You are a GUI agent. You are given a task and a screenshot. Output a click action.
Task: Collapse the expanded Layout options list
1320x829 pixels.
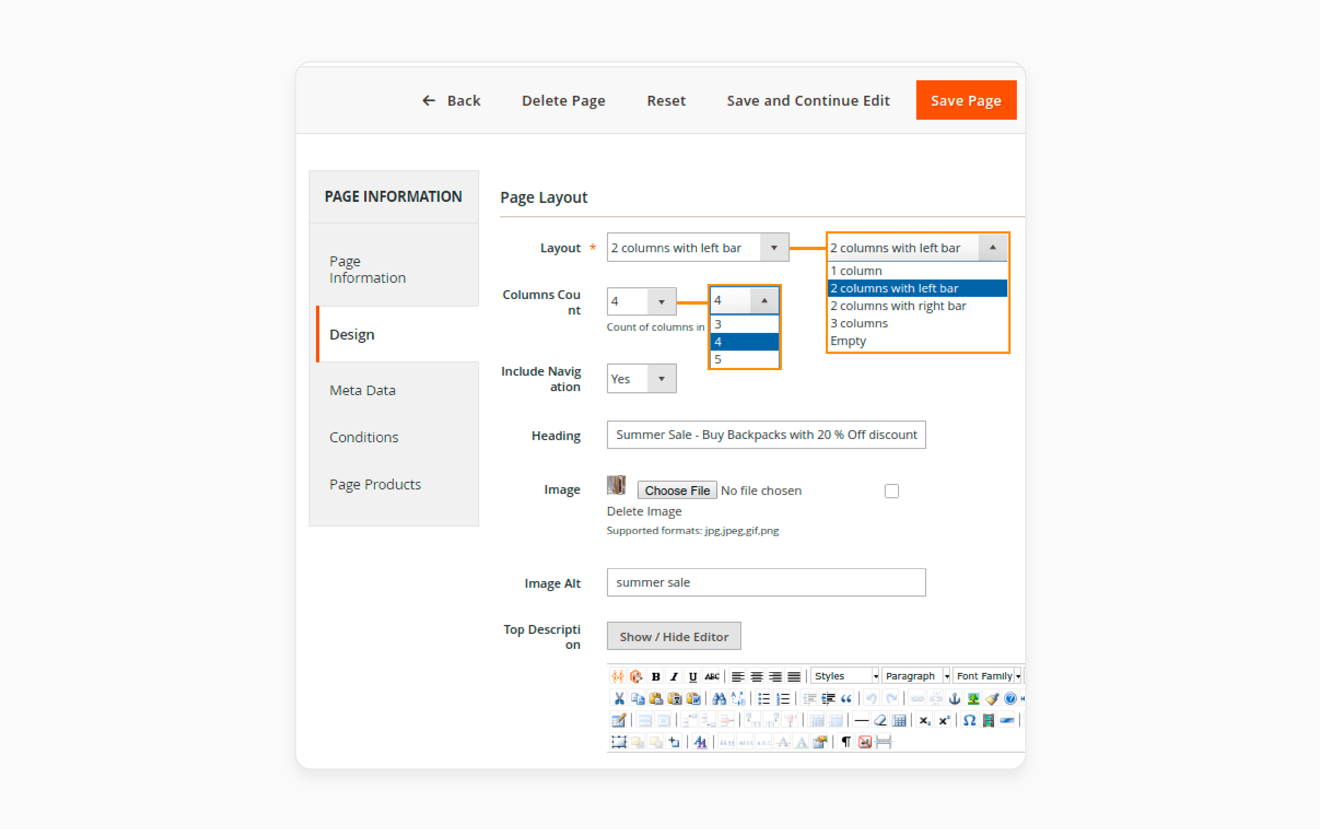click(x=992, y=247)
